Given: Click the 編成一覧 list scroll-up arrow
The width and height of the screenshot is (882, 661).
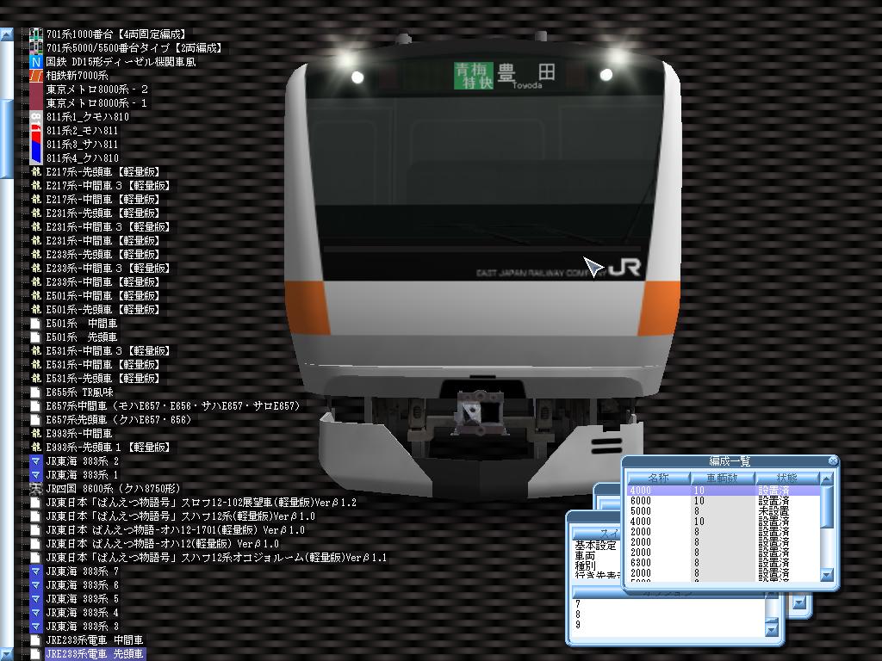Looking at the screenshot, I should tap(826, 479).
